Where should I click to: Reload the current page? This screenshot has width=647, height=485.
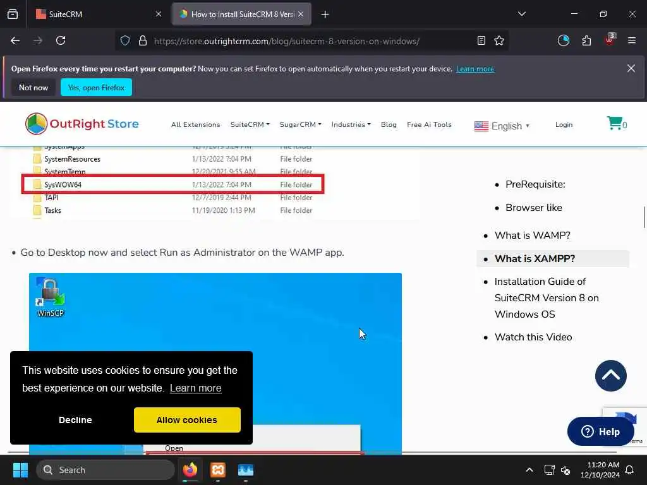pos(61,40)
